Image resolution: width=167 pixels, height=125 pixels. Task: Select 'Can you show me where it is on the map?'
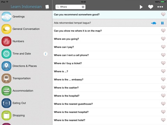(x=78, y=31)
